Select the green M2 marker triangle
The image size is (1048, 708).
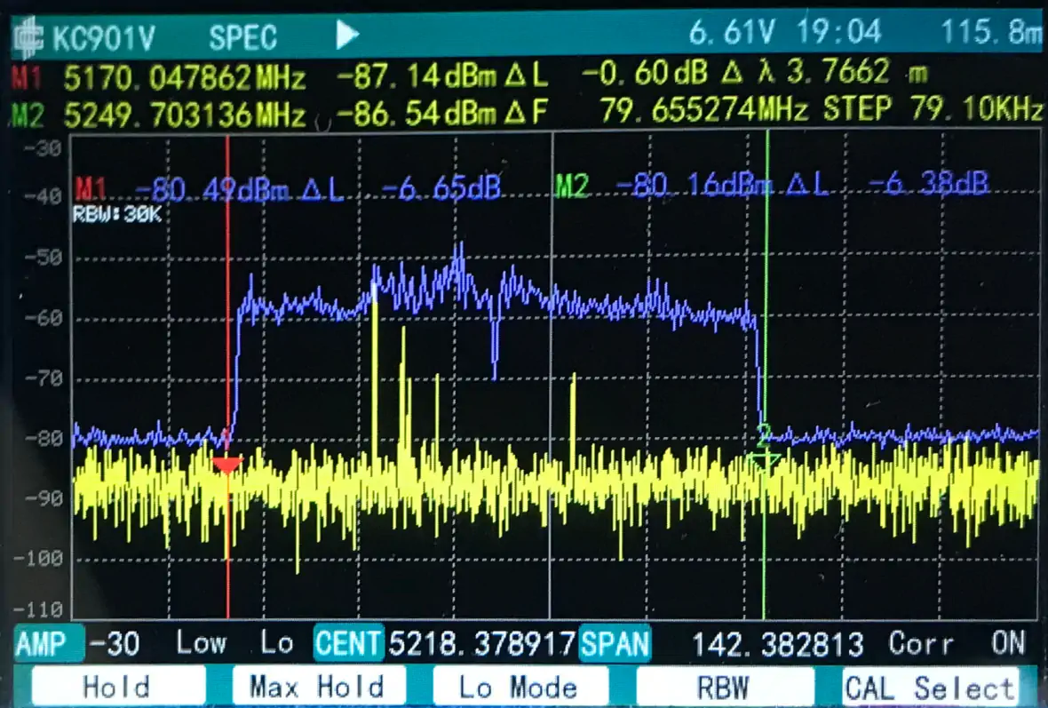pos(764,460)
